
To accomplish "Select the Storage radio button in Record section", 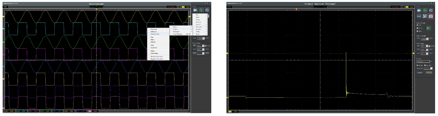I will 417,65.
